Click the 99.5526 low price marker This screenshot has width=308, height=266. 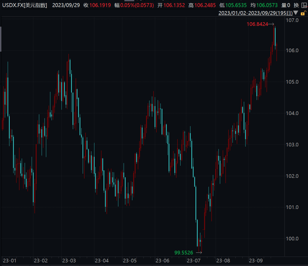pos(184,252)
